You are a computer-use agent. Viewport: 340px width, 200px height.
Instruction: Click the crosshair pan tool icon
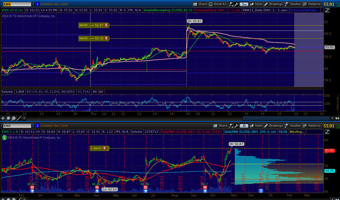pos(3,118)
